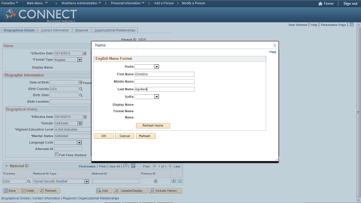Viewport: 361px width, 203px height.
Task: Look up Birth State magnifier
Action: click(x=81, y=95)
